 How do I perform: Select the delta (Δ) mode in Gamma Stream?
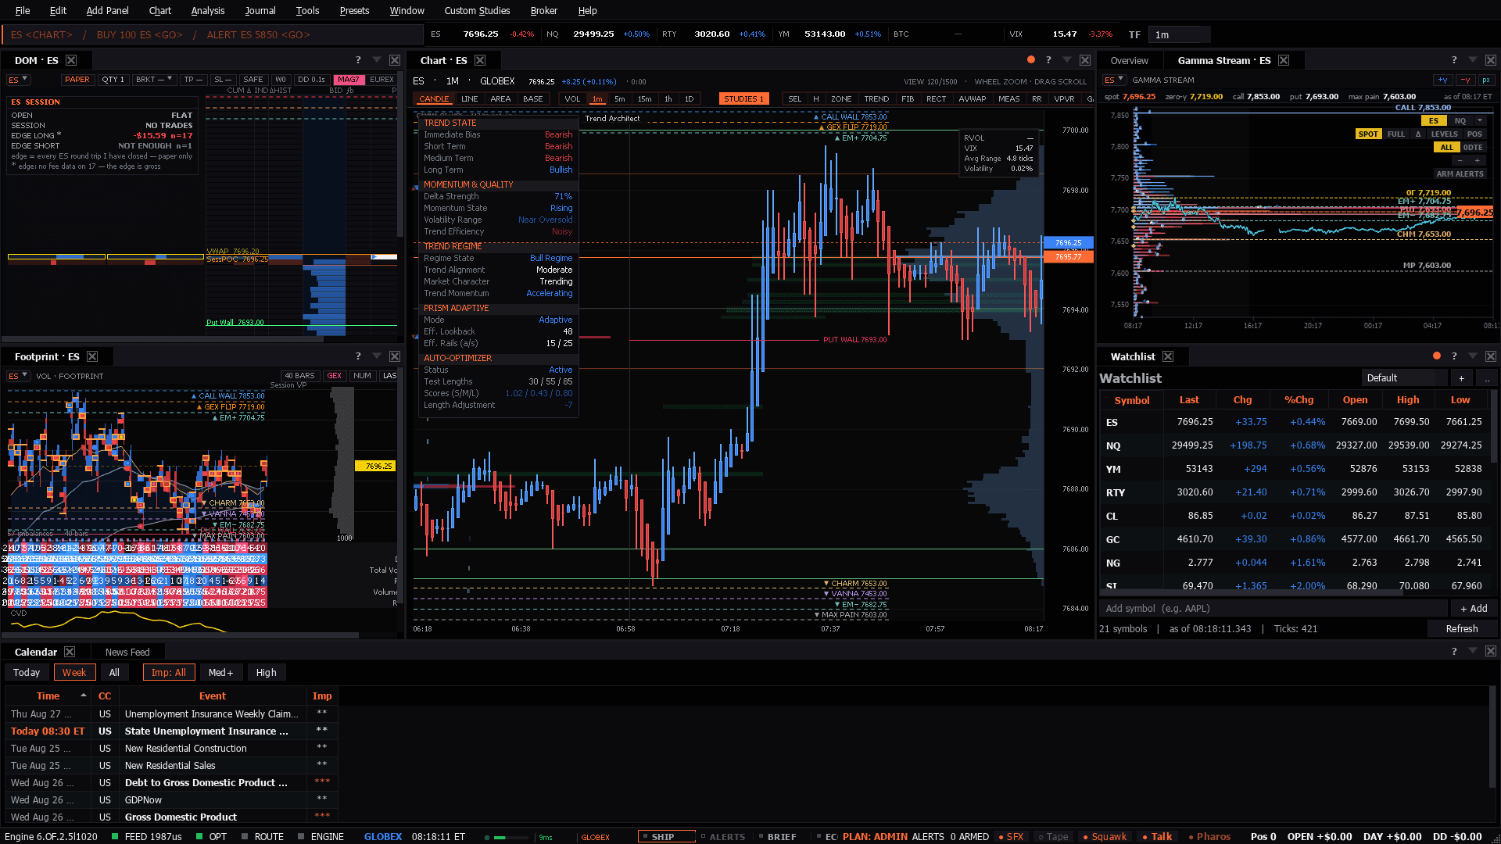coord(1418,134)
